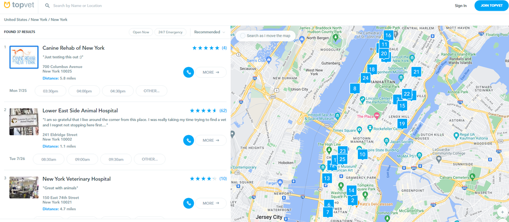Click United States breadcrumb

pyautogui.click(x=16, y=19)
